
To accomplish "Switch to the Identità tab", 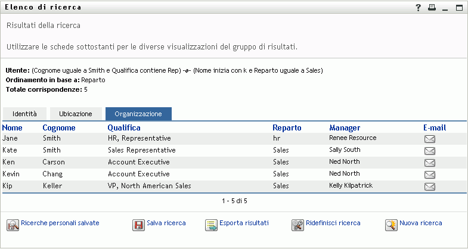I will pos(24,114).
